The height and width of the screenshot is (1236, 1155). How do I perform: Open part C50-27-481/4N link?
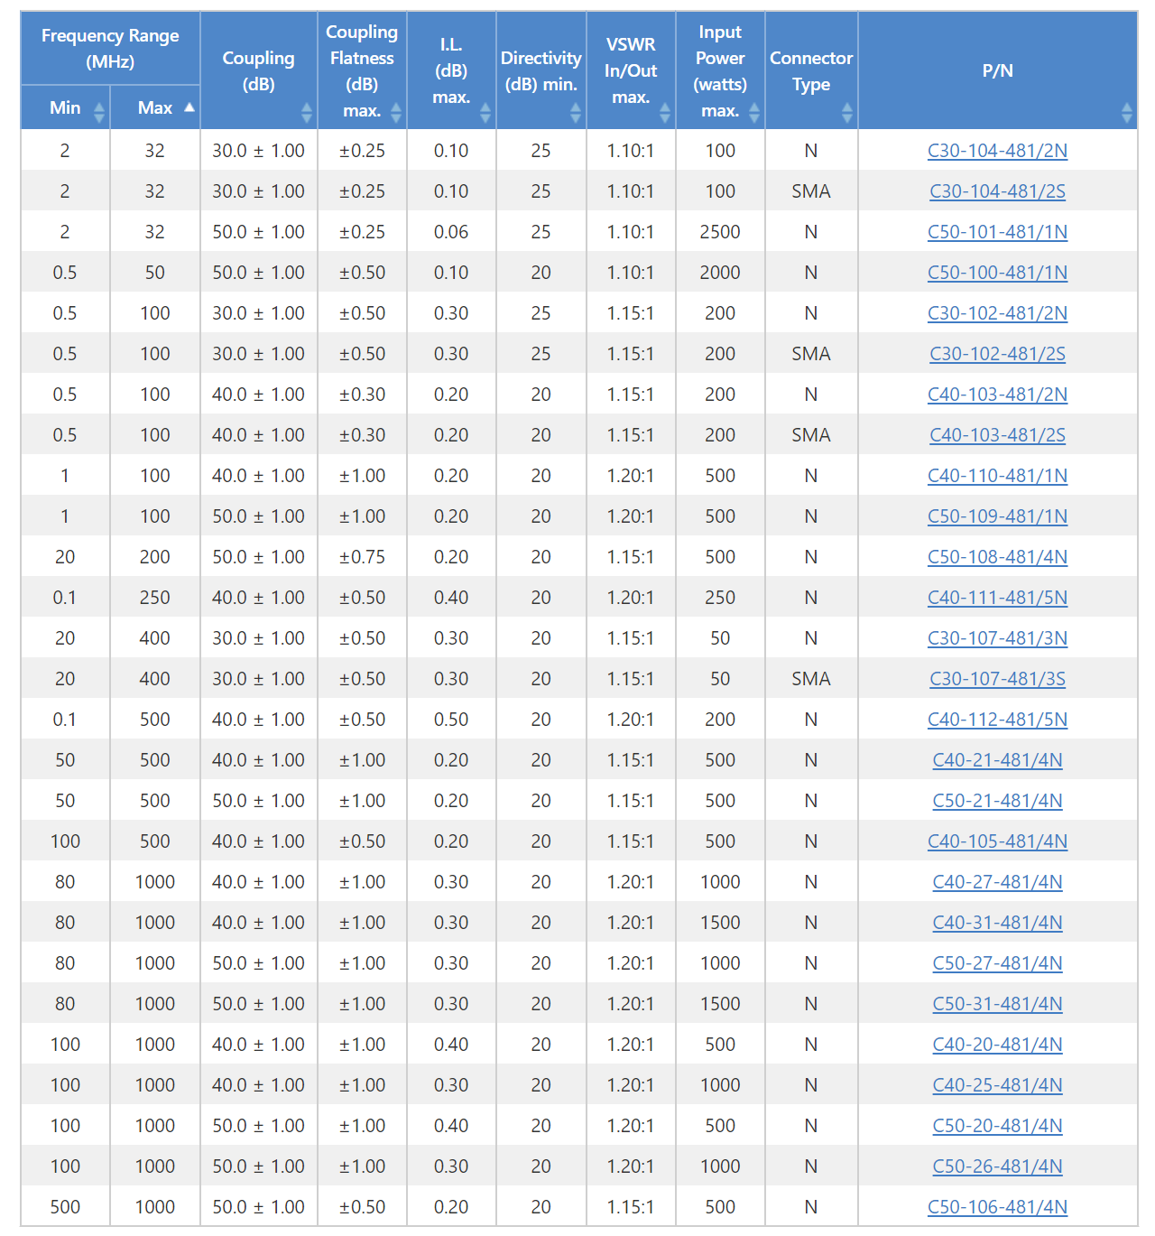coord(997,963)
